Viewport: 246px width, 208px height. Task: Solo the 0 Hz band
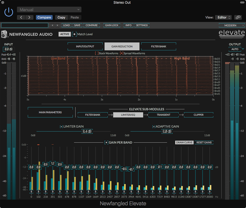point(31,192)
